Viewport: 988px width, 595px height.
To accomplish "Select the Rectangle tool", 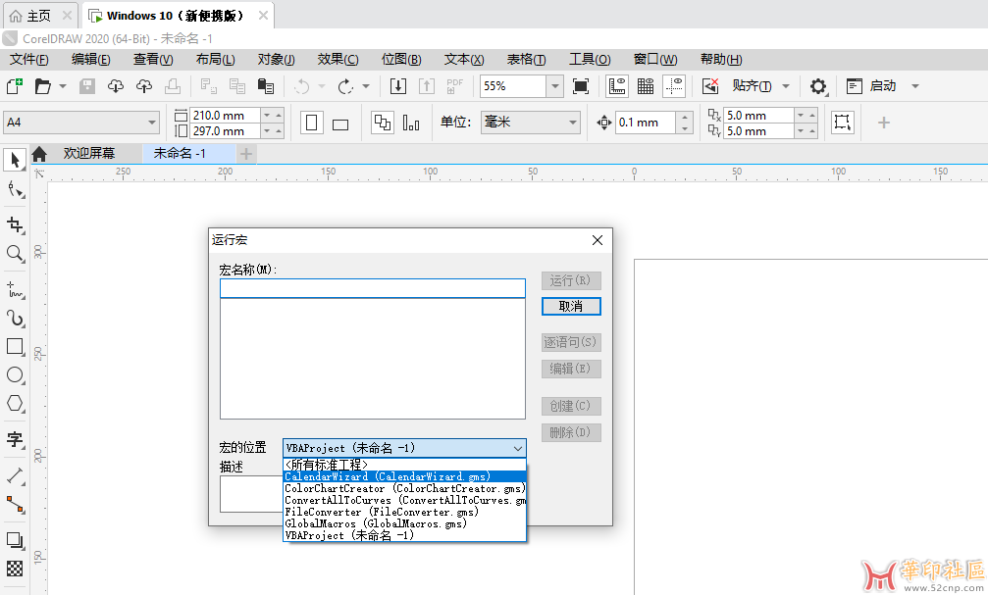I will pyautogui.click(x=16, y=347).
